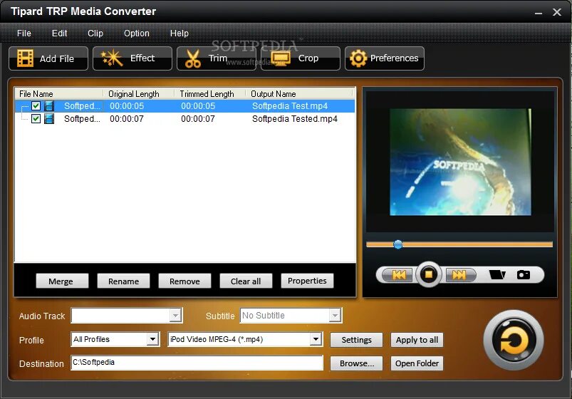Click original length 00:00:05 cell
The image size is (572, 399).
click(127, 106)
